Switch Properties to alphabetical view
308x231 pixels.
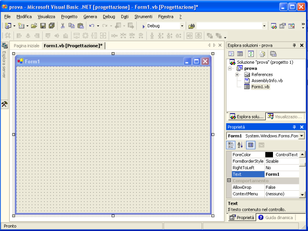pos(240,145)
